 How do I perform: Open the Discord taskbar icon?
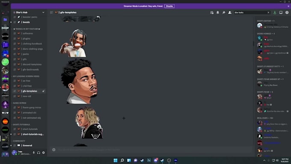point(155,160)
